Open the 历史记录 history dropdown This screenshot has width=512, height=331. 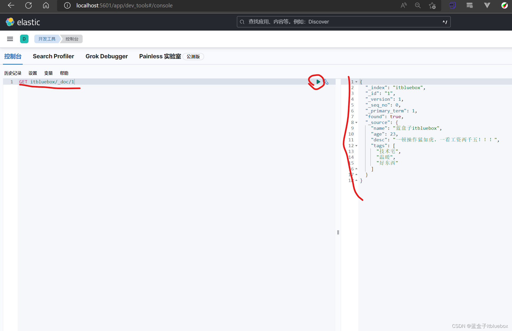tap(13, 73)
